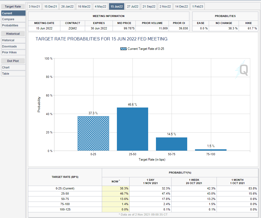Select the 27 Jul22 meeting tab
The height and width of the screenshot is (218, 261).
[133, 6]
